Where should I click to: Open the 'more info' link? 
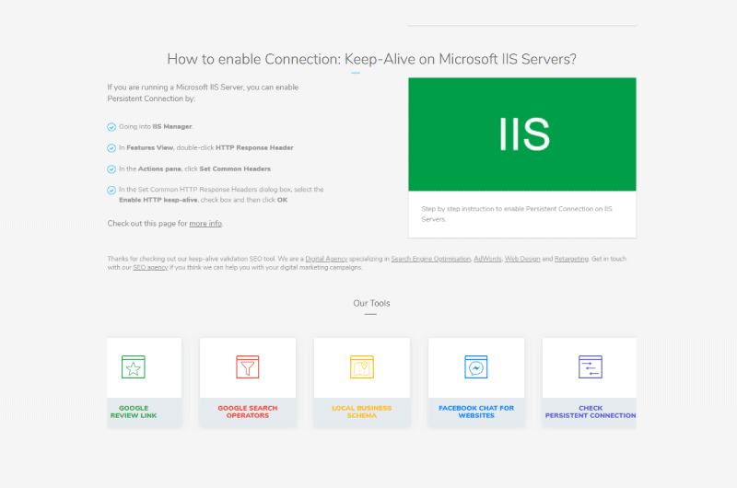[205, 224]
